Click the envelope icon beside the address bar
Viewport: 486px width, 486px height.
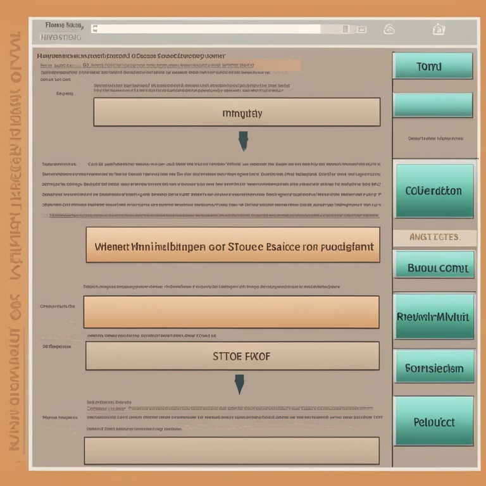point(362,30)
